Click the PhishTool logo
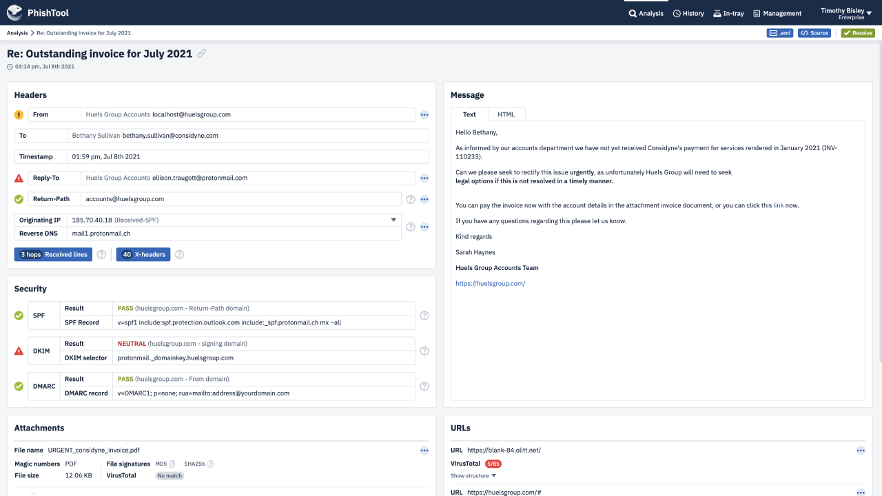This screenshot has width=882, height=496. [38, 12]
